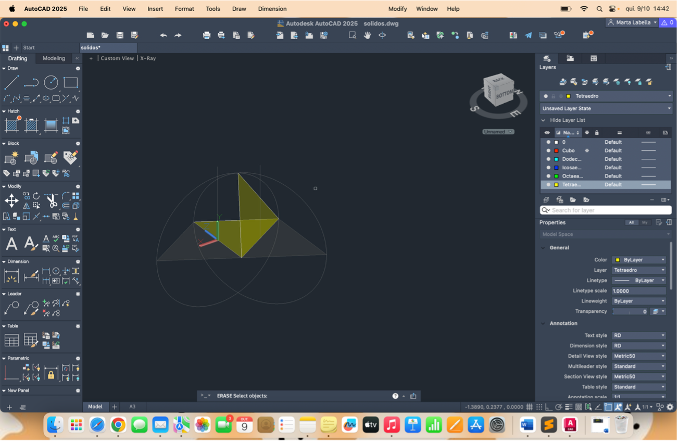679x442 pixels.
Task: Switch to the Start tab
Action: click(29, 48)
